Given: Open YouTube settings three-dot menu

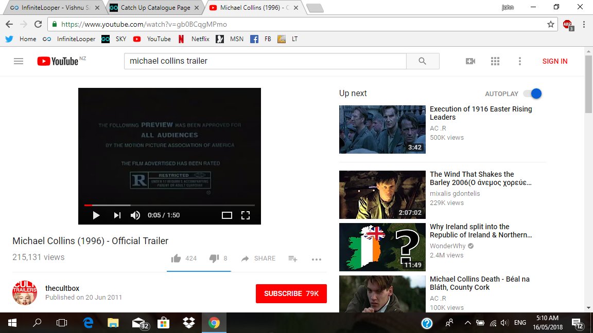Looking at the screenshot, I should 519,61.
